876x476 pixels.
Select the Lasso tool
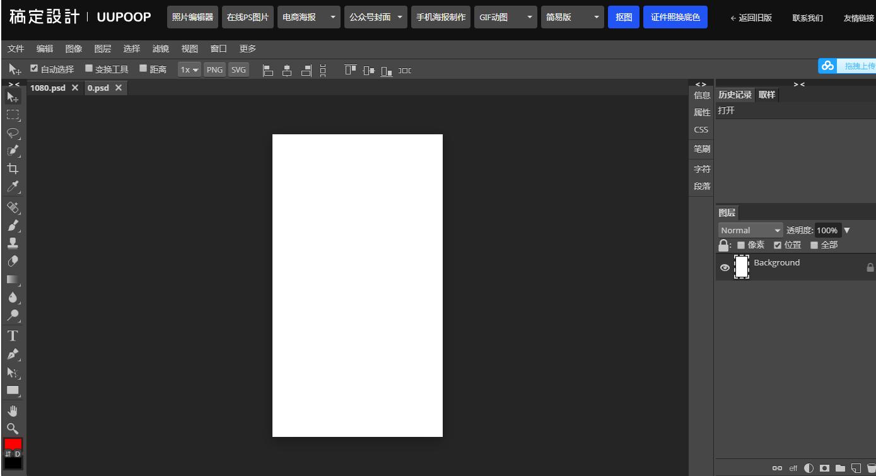[x=13, y=133]
